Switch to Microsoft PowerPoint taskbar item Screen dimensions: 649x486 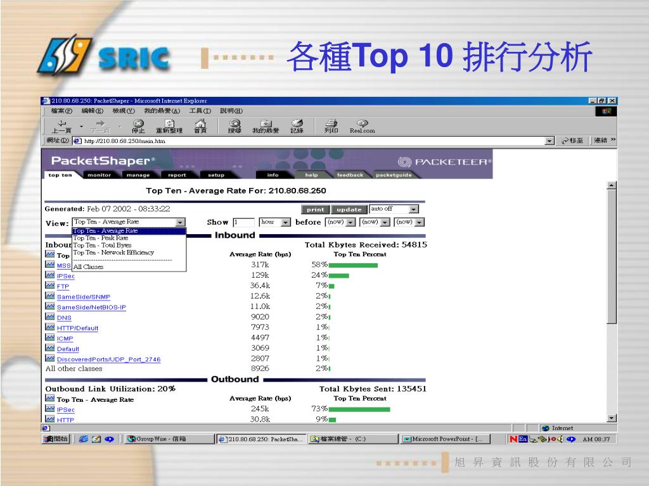(x=446, y=439)
